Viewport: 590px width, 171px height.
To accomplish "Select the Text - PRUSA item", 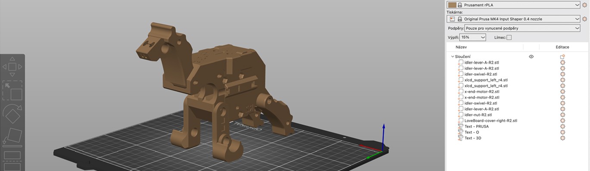I will click(x=476, y=127).
